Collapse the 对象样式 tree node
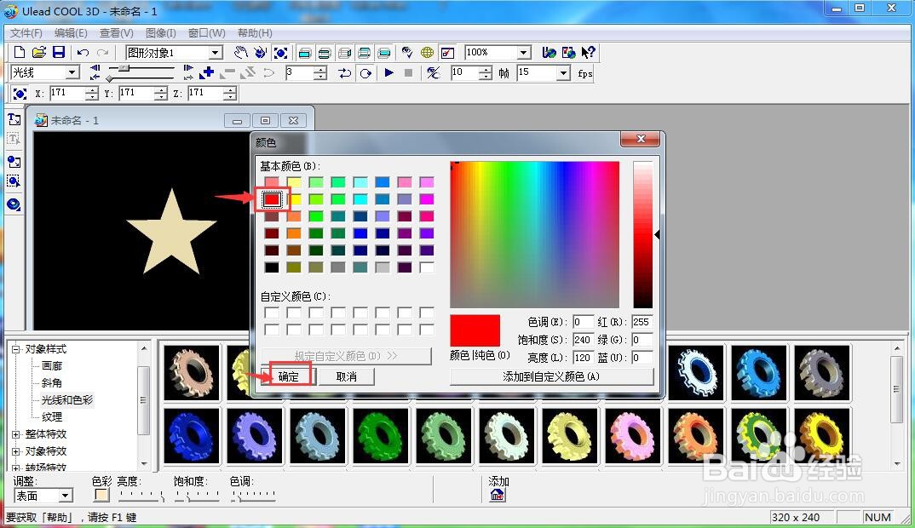 pos(15,349)
